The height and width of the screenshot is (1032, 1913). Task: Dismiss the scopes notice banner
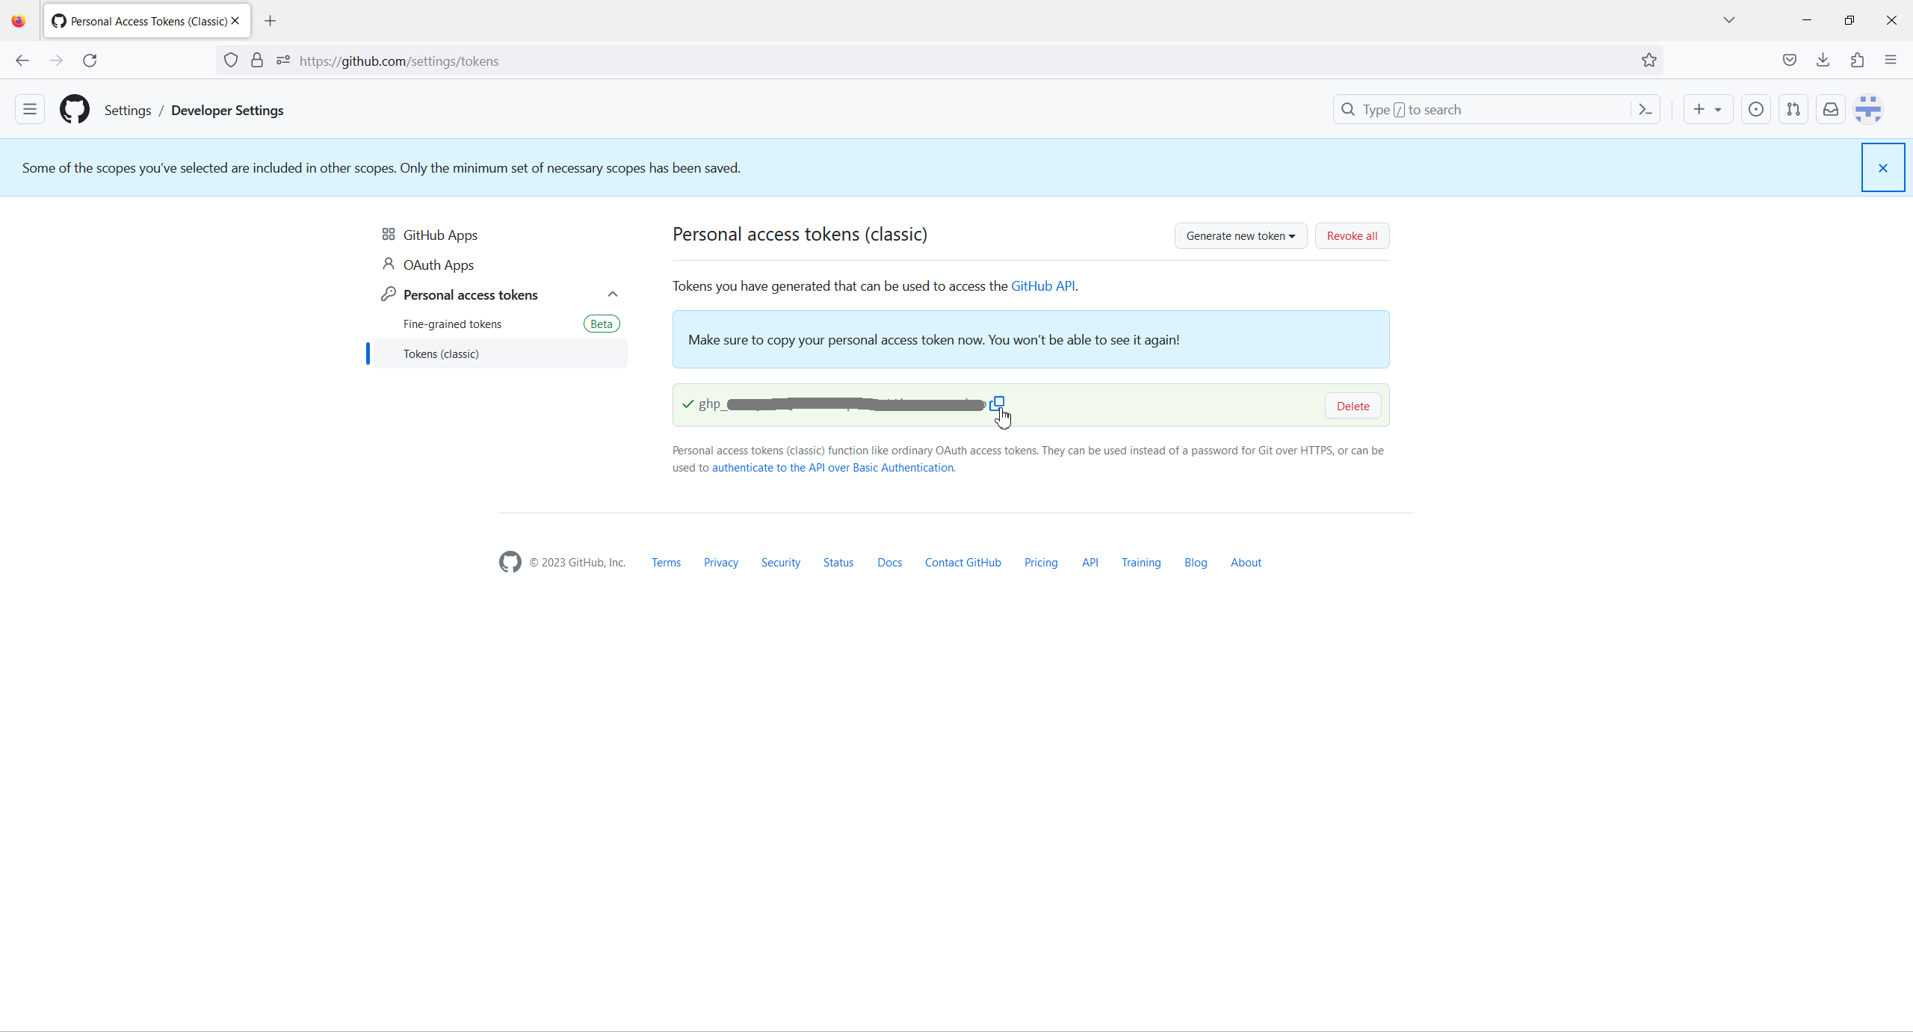tap(1882, 168)
